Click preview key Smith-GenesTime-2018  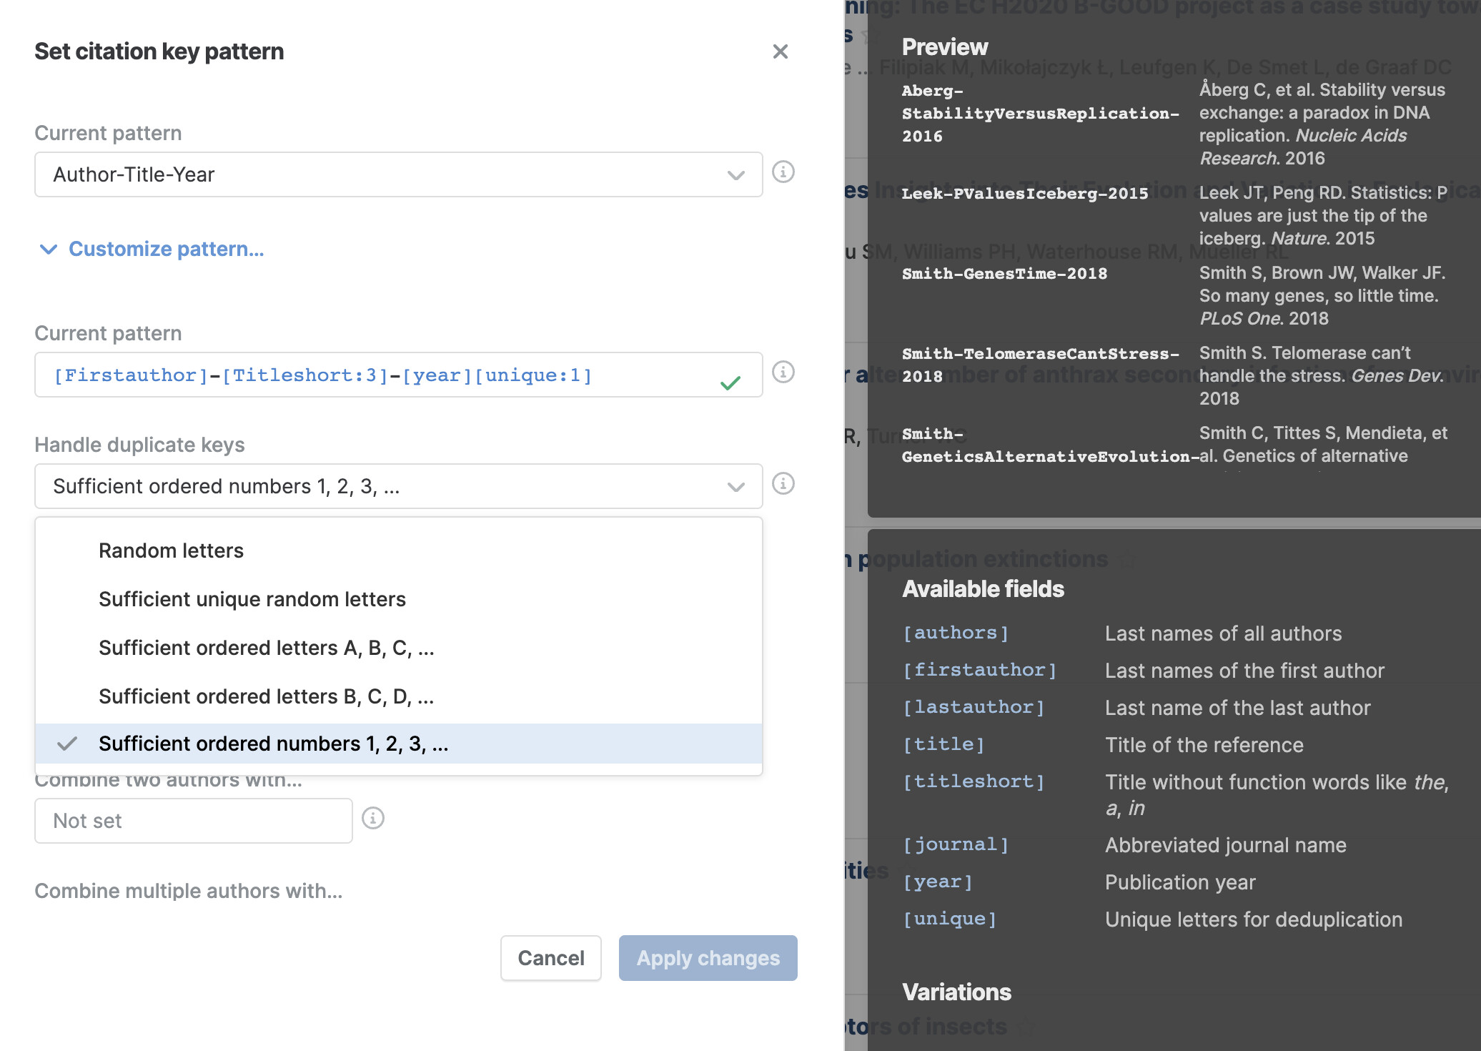coord(1004,273)
